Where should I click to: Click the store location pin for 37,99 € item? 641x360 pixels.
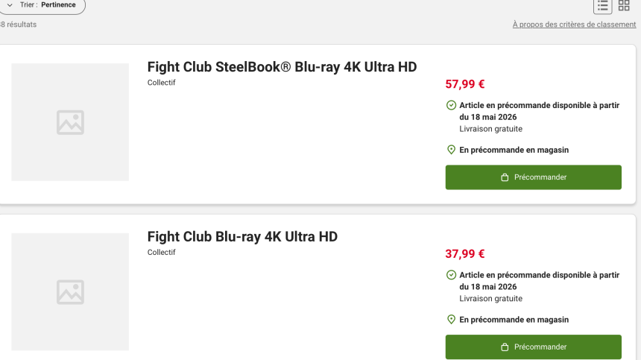451,320
